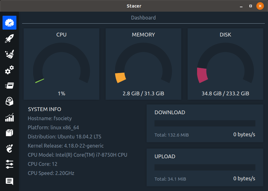Open the Processes page from sidebar

pos(9,86)
